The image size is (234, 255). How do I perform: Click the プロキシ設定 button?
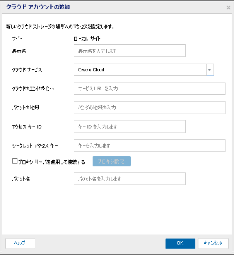[112, 161]
